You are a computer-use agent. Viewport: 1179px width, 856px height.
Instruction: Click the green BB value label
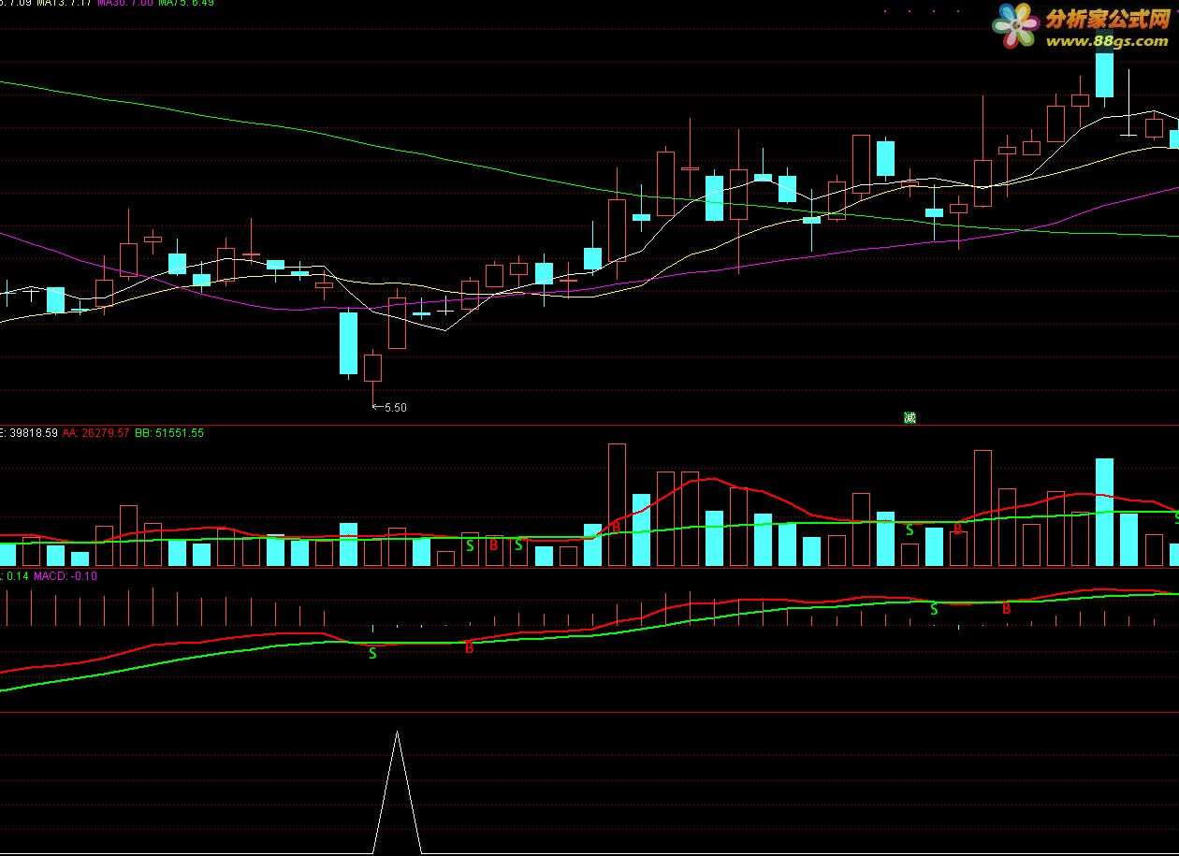[x=169, y=433]
